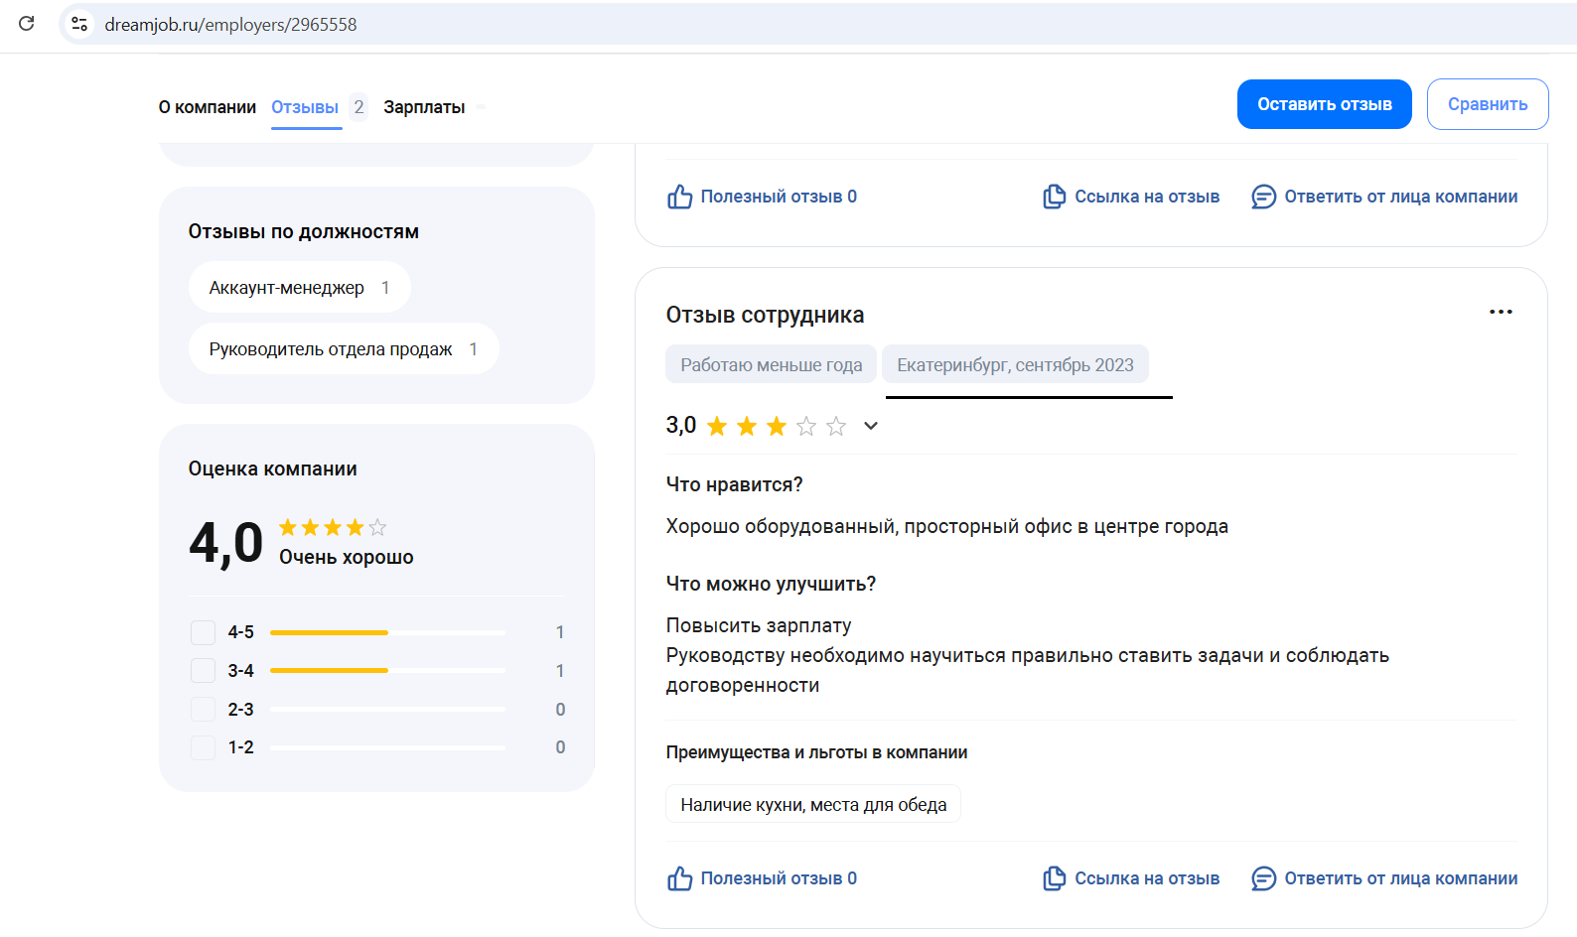Click copy link icon in top review
Screen dimensions: 1577x937
[x=1054, y=197]
